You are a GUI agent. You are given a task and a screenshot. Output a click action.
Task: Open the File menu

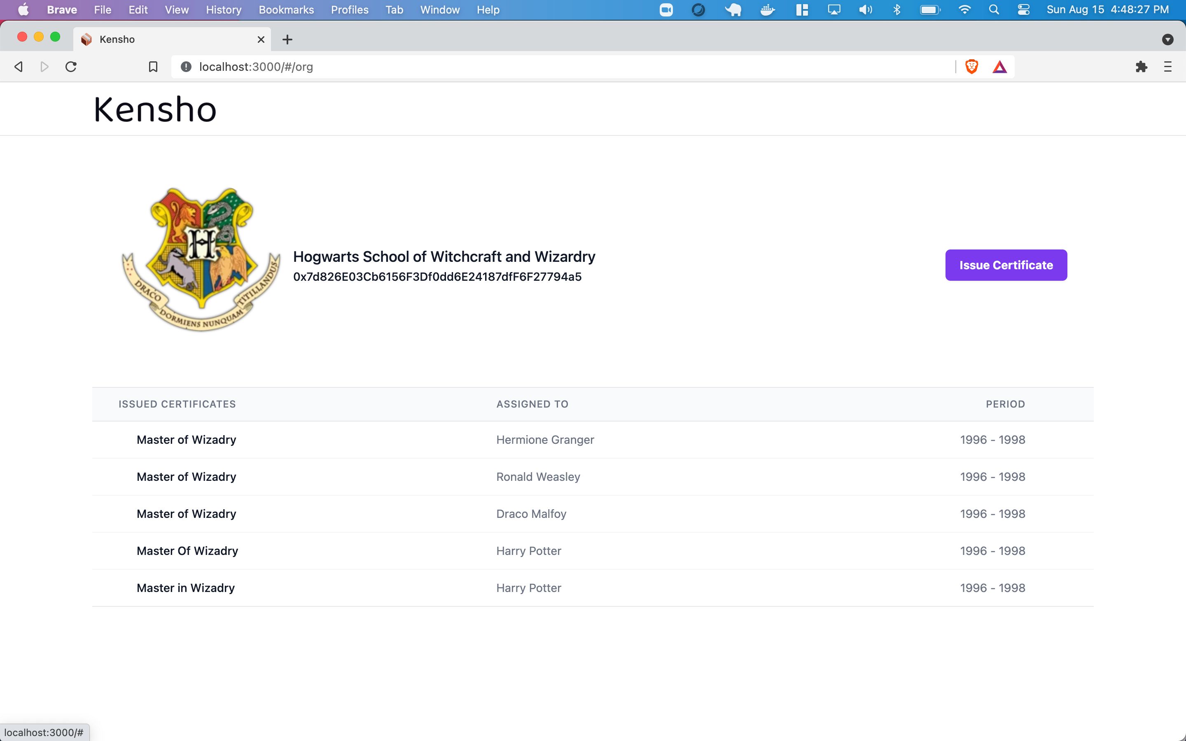[103, 10]
